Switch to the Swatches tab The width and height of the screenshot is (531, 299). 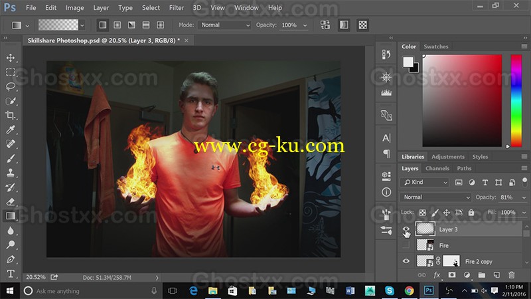[x=436, y=47]
